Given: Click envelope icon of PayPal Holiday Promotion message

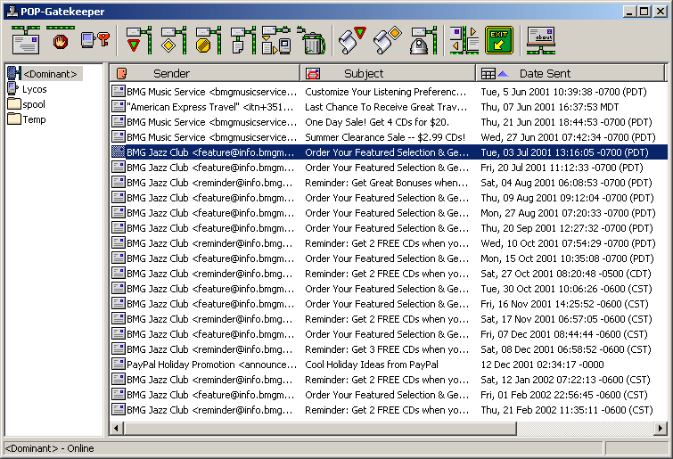Looking at the screenshot, I should (118, 365).
